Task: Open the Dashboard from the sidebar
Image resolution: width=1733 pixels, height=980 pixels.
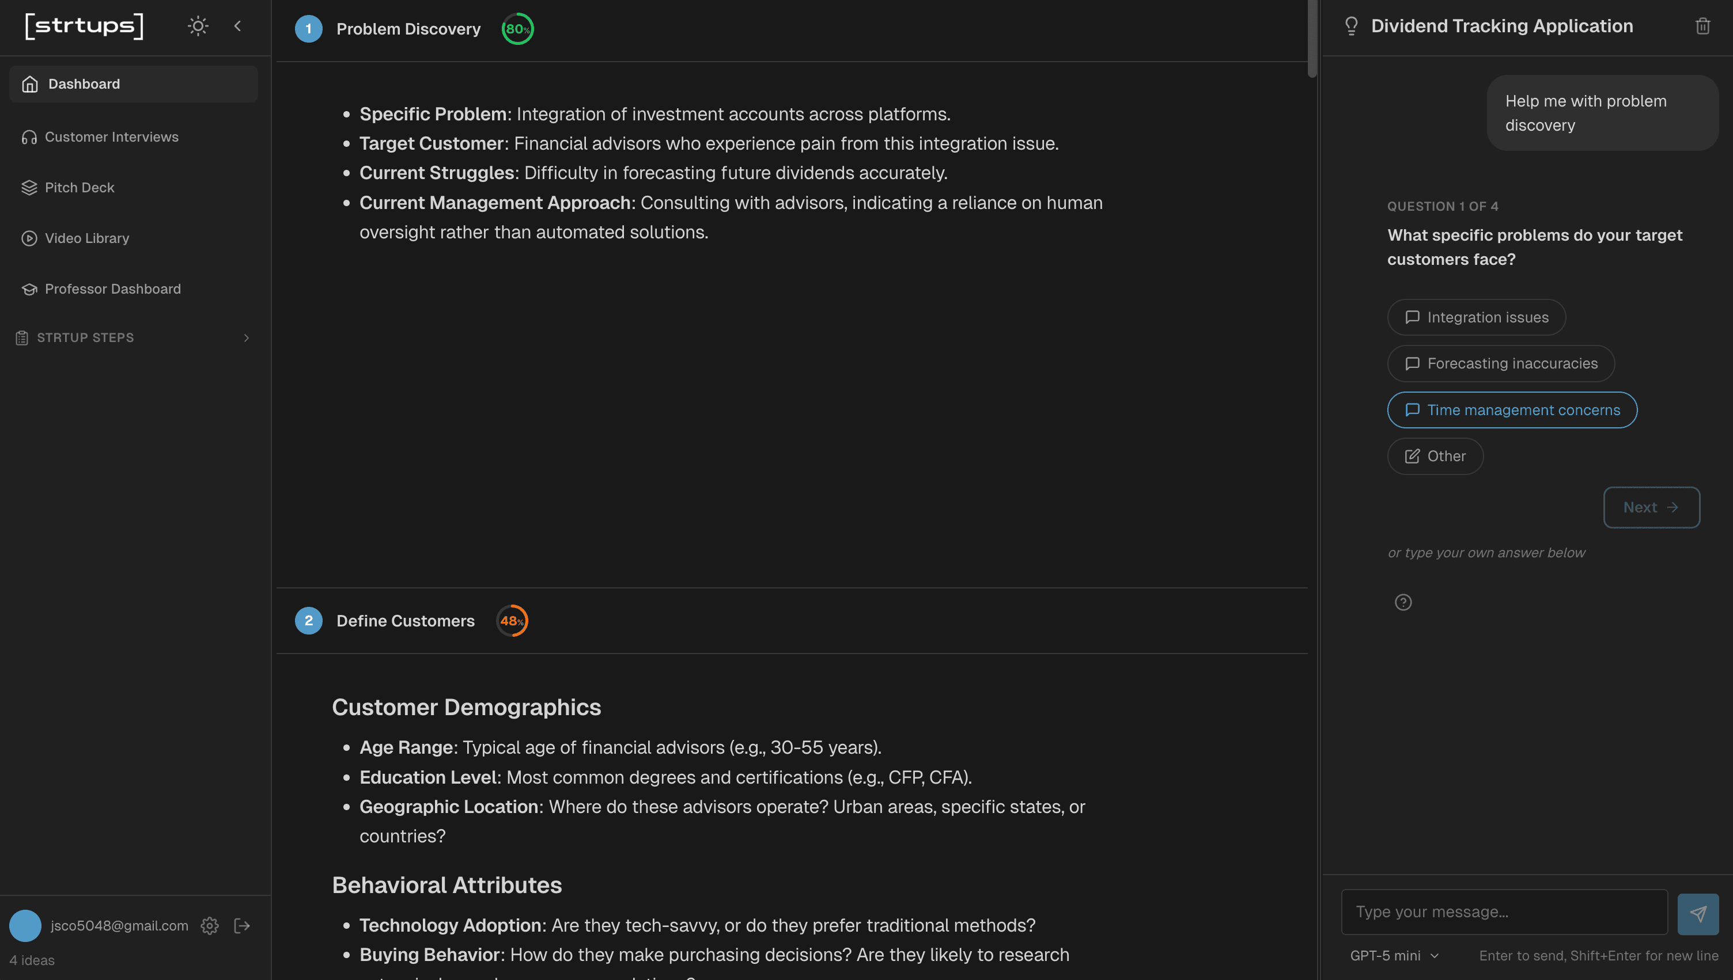Action: click(x=84, y=83)
